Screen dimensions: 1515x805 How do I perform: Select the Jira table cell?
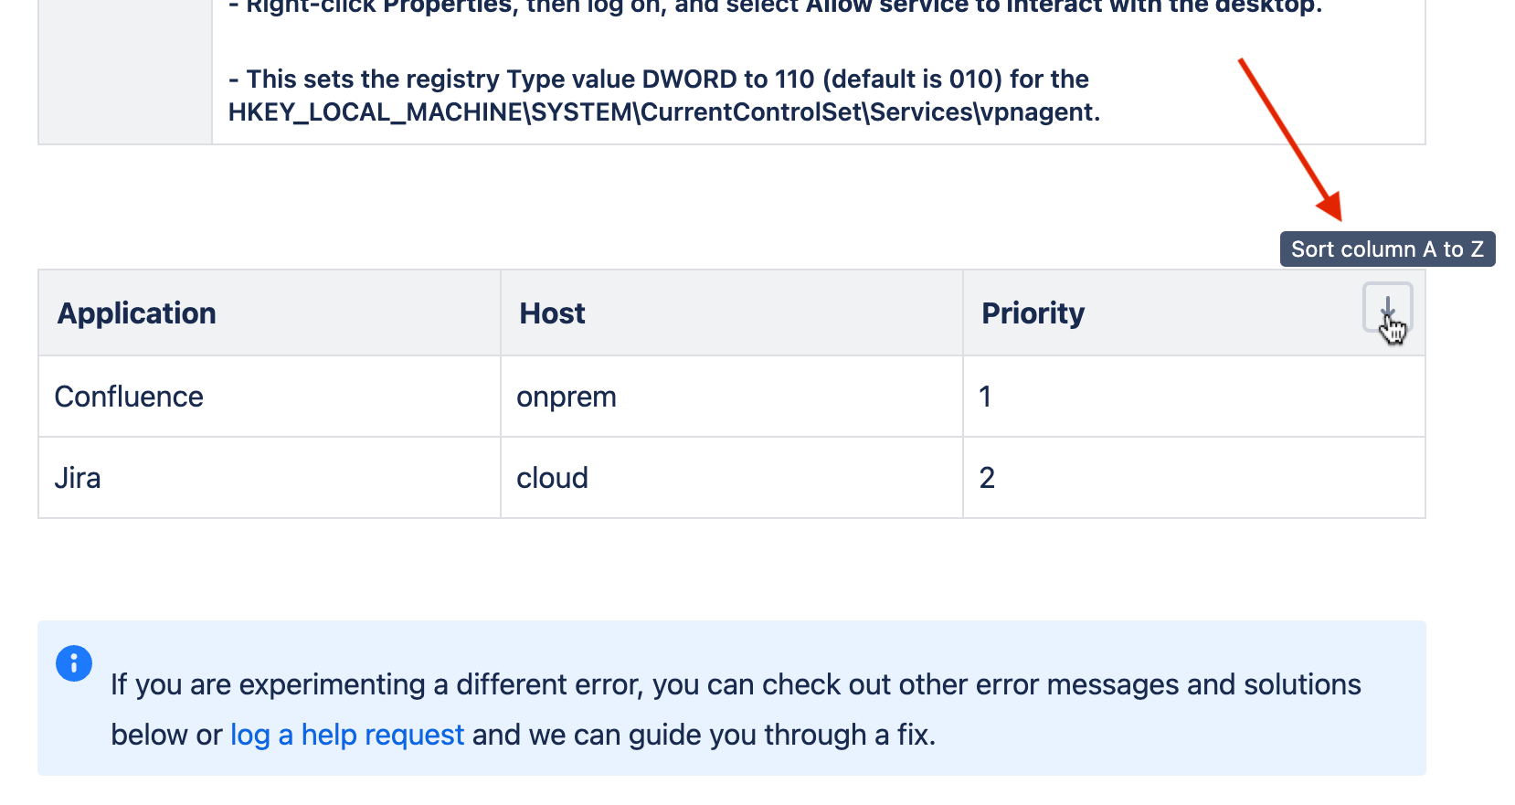point(79,477)
